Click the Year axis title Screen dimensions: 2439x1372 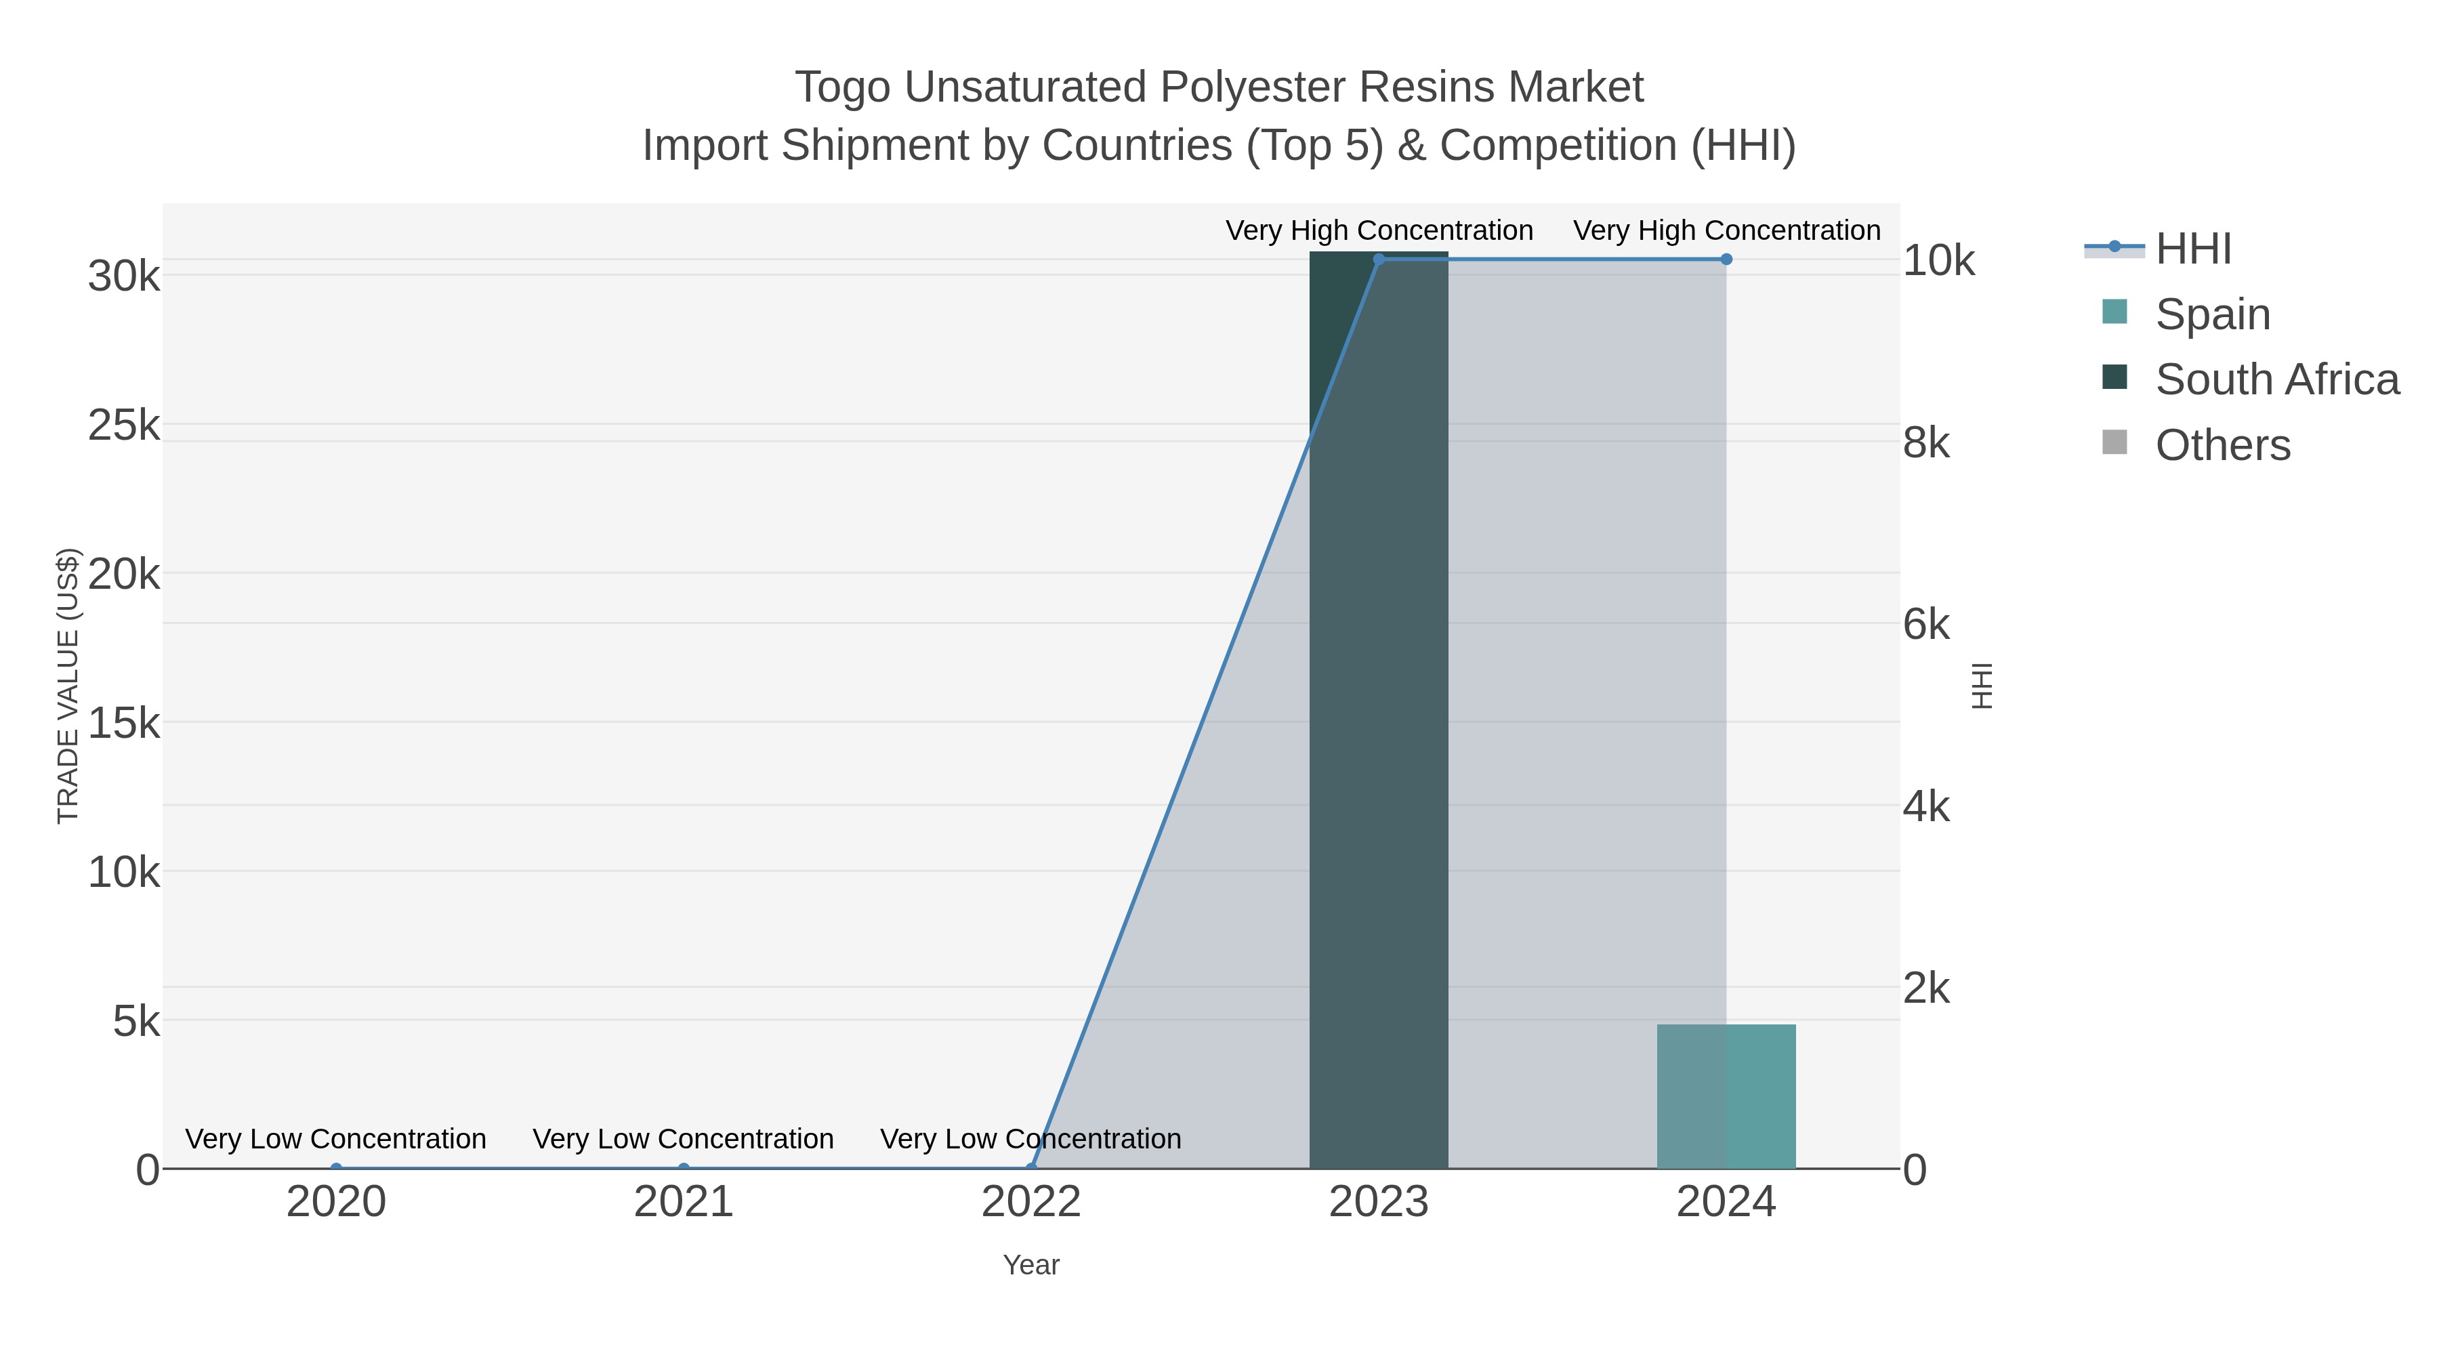click(x=1031, y=1265)
